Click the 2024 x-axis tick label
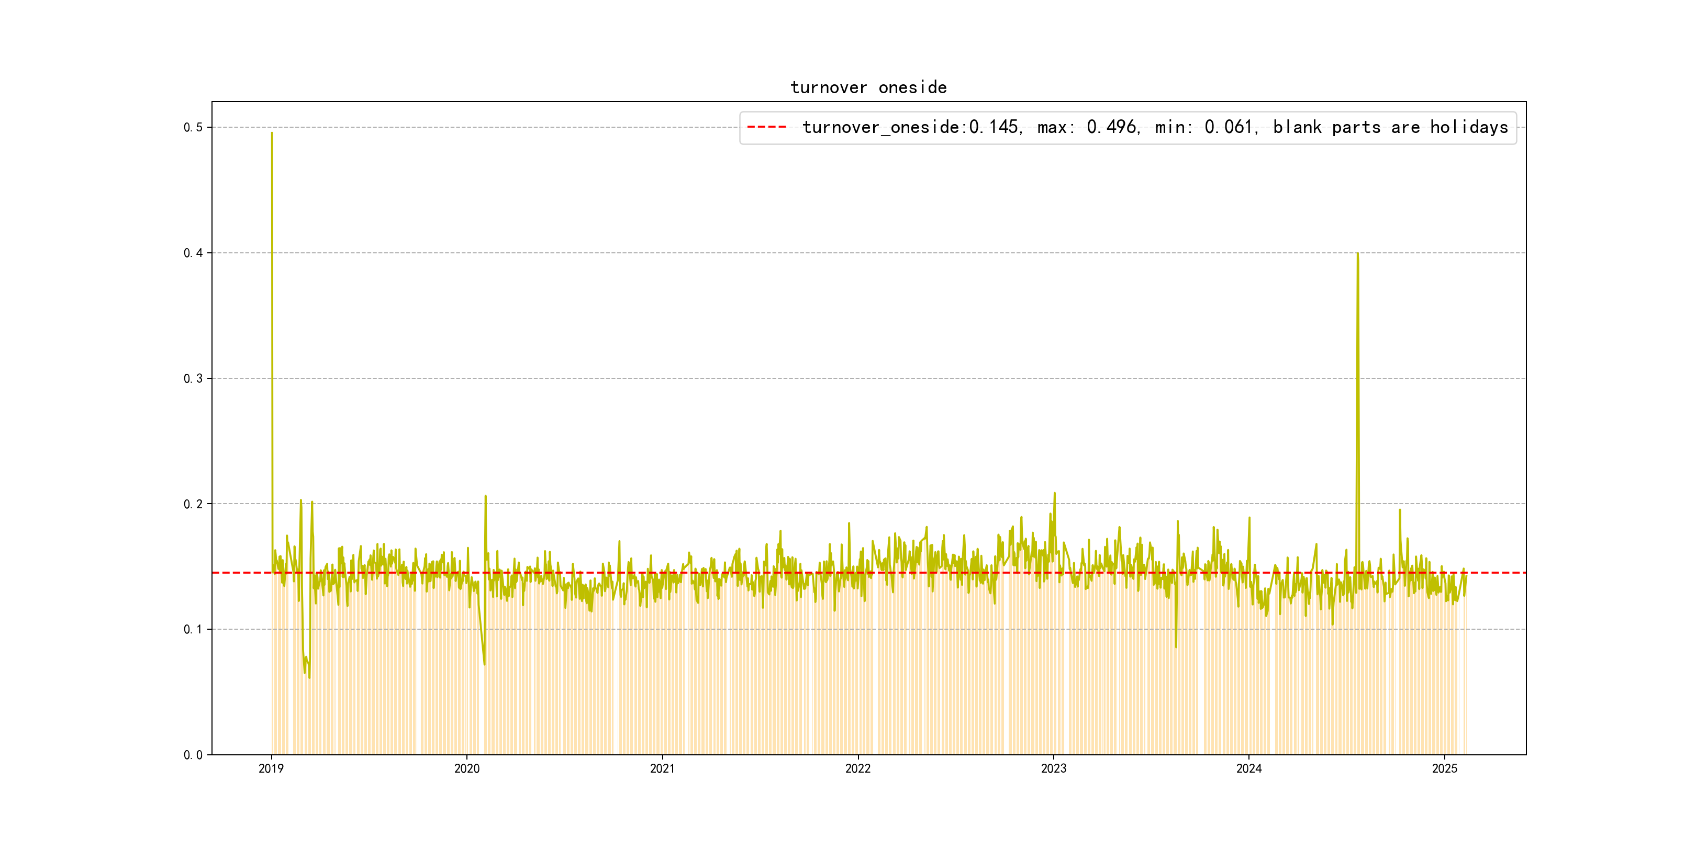The width and height of the screenshot is (1696, 848). 1249,769
